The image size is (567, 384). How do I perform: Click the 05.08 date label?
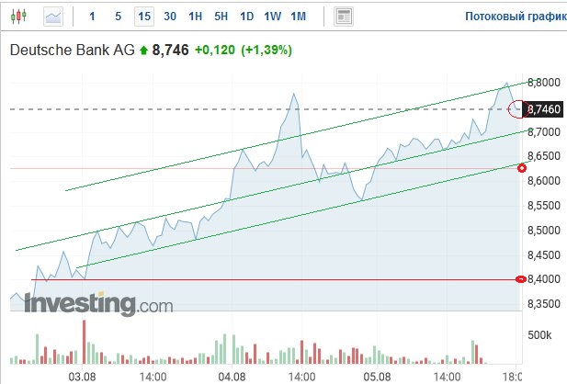[377, 377]
